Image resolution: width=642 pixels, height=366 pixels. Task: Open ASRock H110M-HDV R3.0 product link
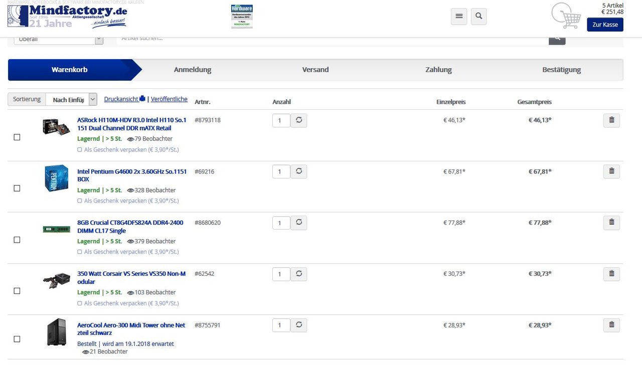pyautogui.click(x=131, y=124)
